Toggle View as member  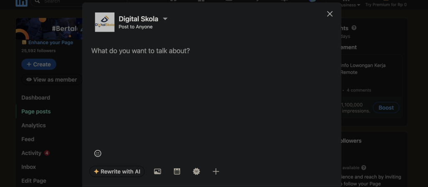coord(51,80)
